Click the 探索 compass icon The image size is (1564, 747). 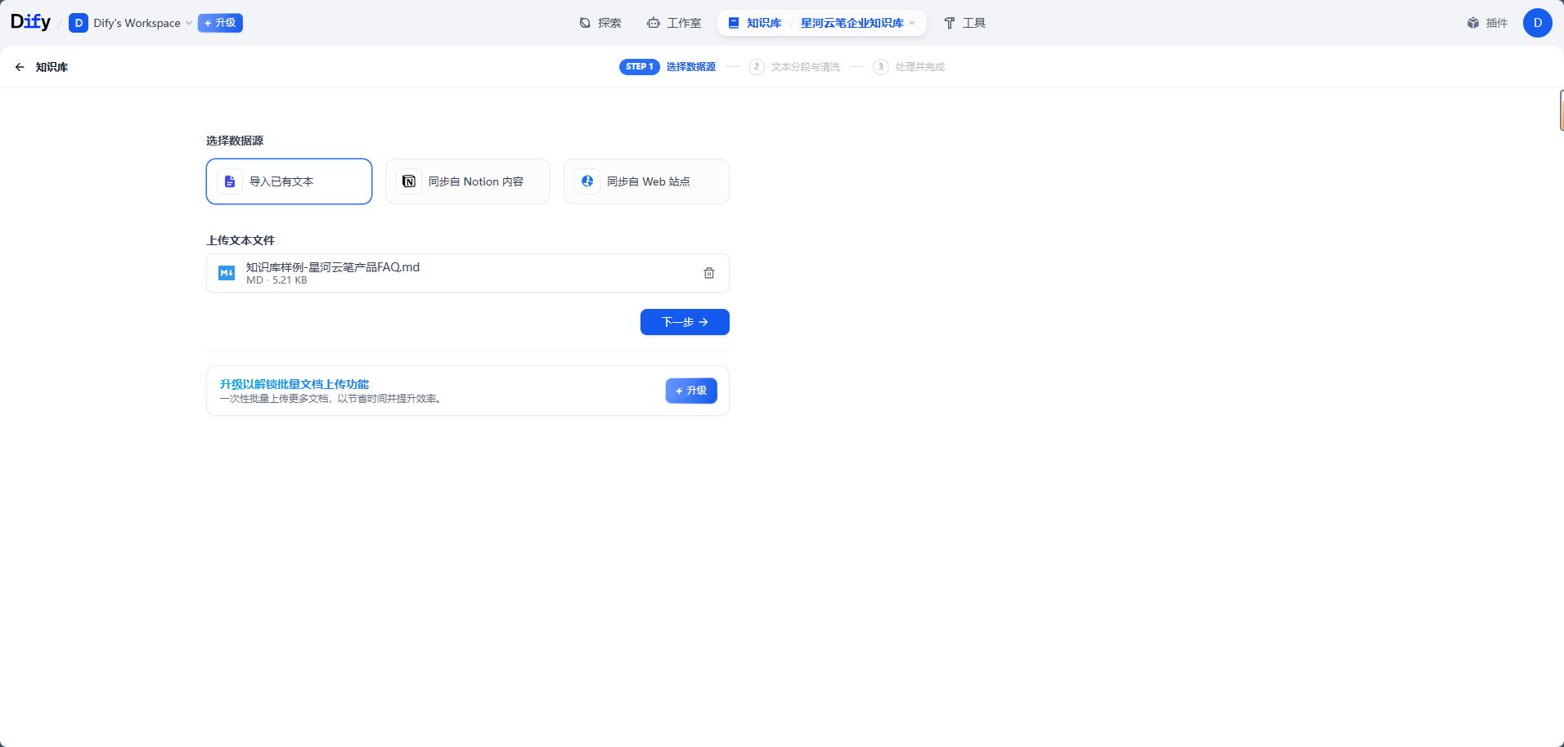(585, 23)
